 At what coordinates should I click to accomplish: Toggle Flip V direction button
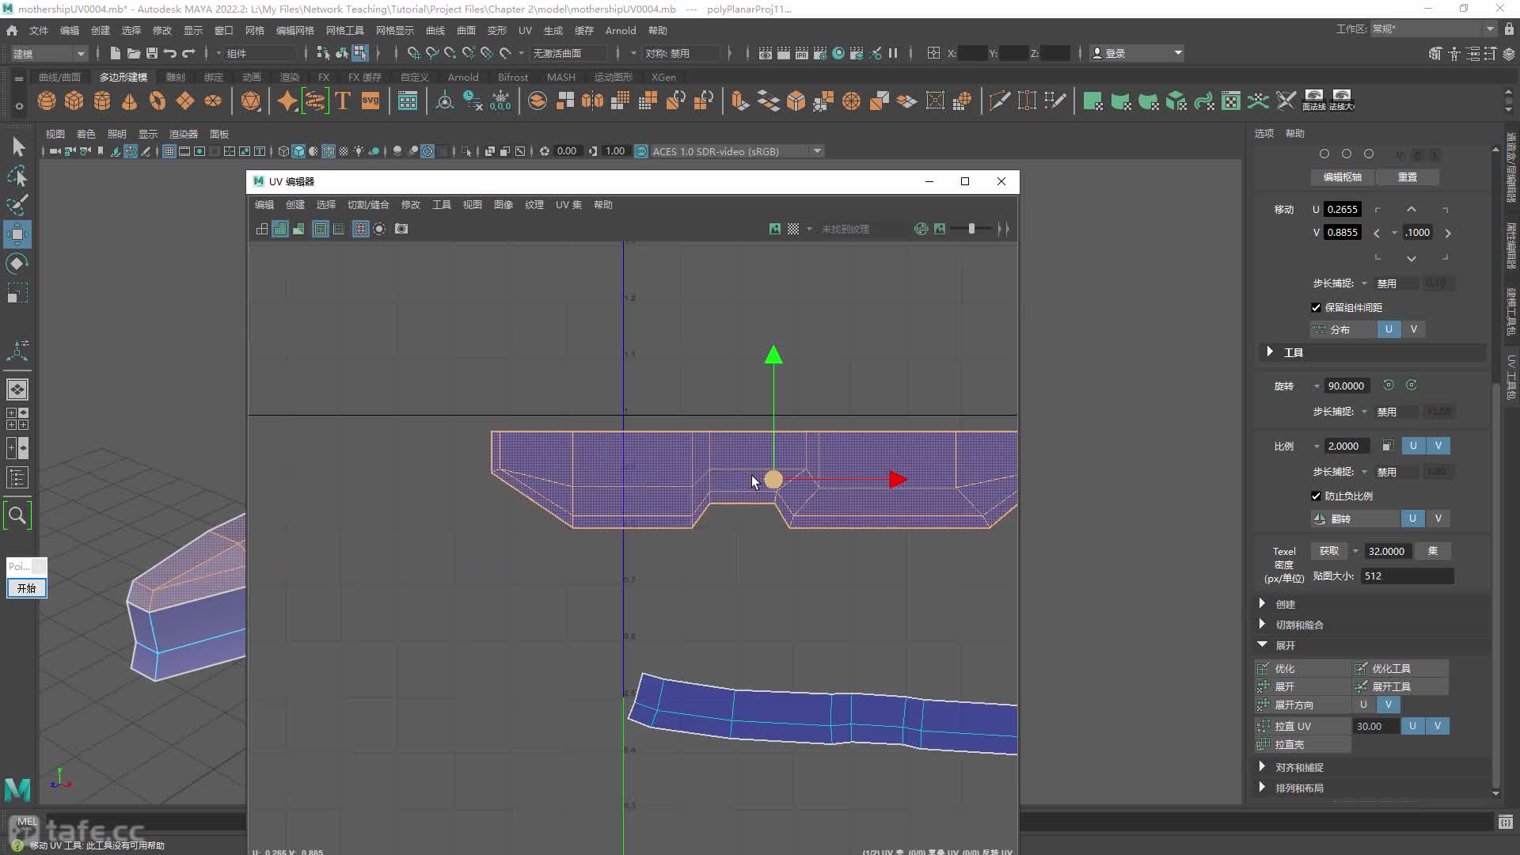click(x=1438, y=519)
